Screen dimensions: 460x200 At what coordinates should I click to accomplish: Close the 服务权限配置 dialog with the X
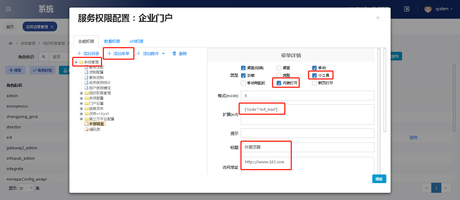coord(378,18)
